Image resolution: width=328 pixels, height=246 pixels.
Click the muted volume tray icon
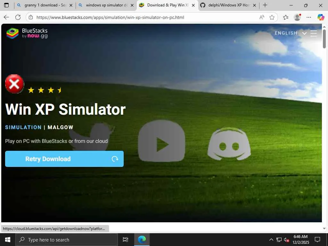click(286, 240)
